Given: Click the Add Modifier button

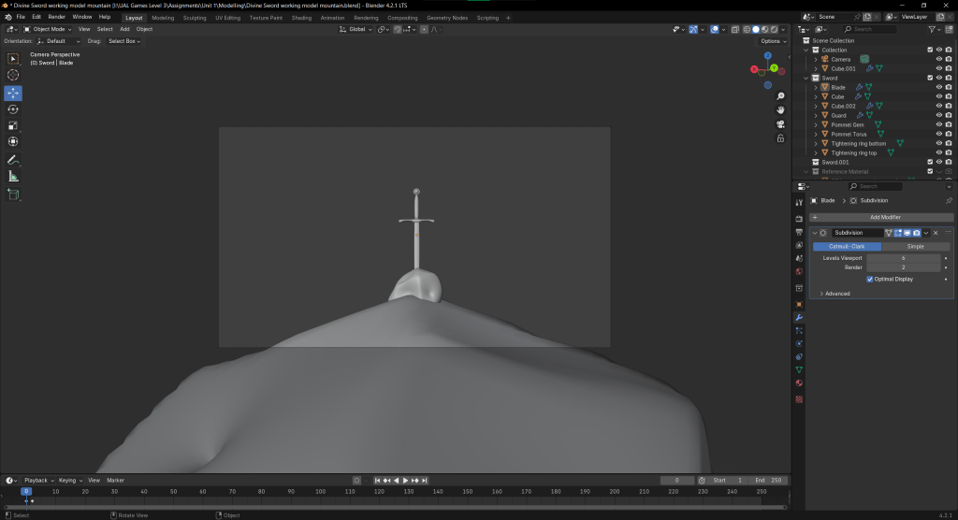Looking at the screenshot, I should pyautogui.click(x=884, y=217).
